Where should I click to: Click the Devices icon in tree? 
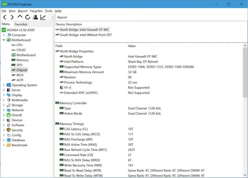pyautogui.click(x=9, y=120)
